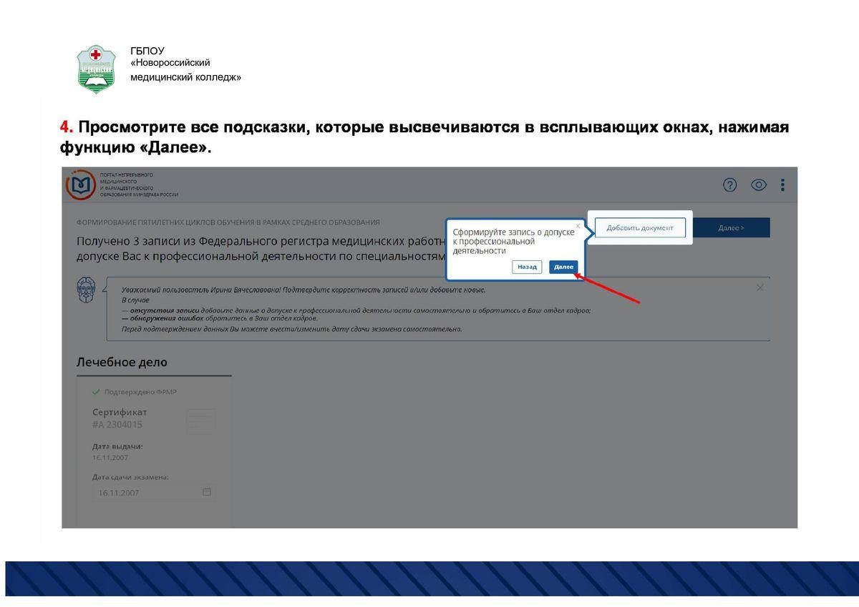Click the advisor avatar icon beside the notice

(85, 290)
